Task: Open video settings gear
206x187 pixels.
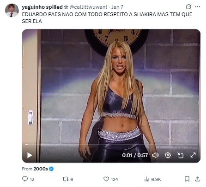Action: tap(168, 155)
